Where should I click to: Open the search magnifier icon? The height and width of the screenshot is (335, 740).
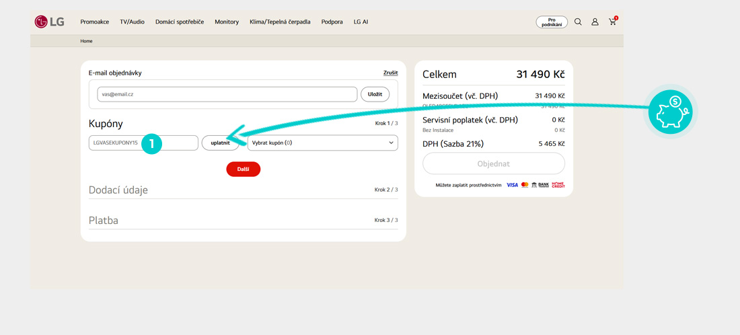click(x=578, y=22)
